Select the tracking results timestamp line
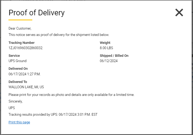Viewport: 193px width, 135px height. (53, 114)
